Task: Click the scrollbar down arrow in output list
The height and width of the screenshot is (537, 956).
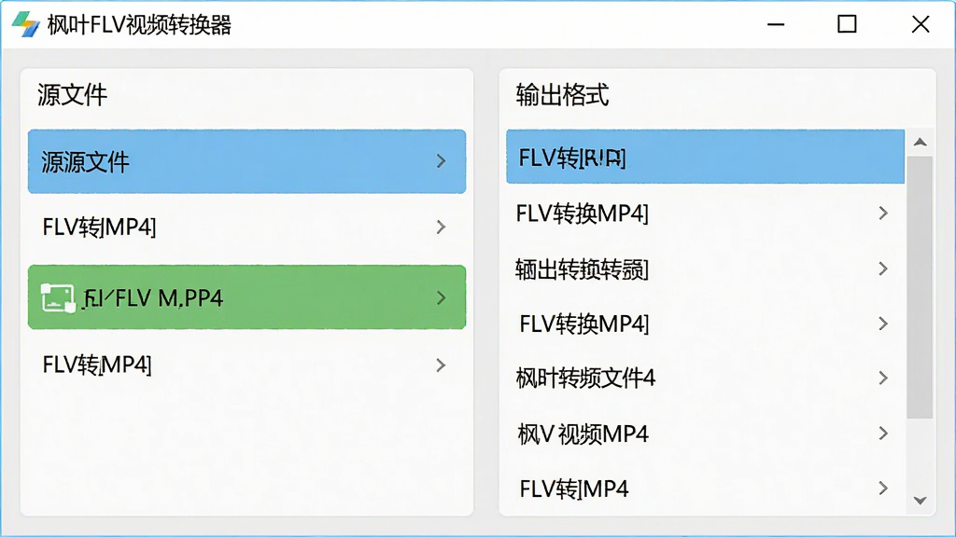Action: tap(920, 501)
